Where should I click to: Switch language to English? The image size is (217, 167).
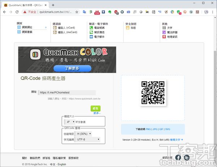click(62, 164)
